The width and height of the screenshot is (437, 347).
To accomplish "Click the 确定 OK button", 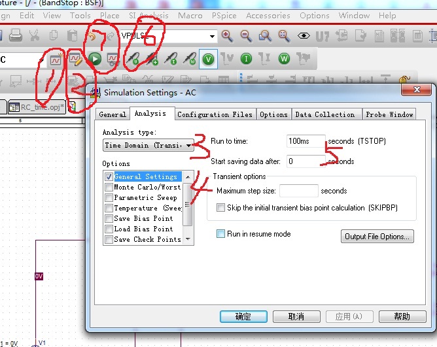I will point(243,317).
